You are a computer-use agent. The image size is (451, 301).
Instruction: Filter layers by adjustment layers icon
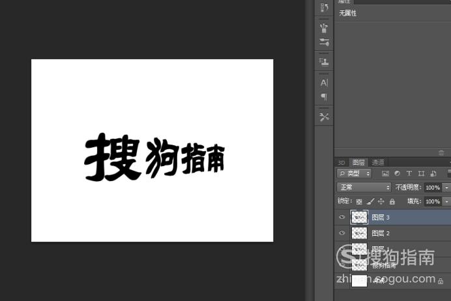(x=397, y=173)
